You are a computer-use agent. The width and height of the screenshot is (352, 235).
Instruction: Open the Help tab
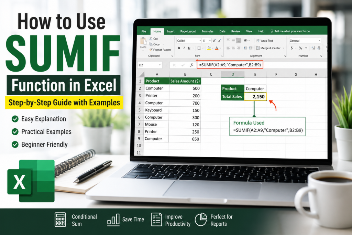tap(261, 31)
